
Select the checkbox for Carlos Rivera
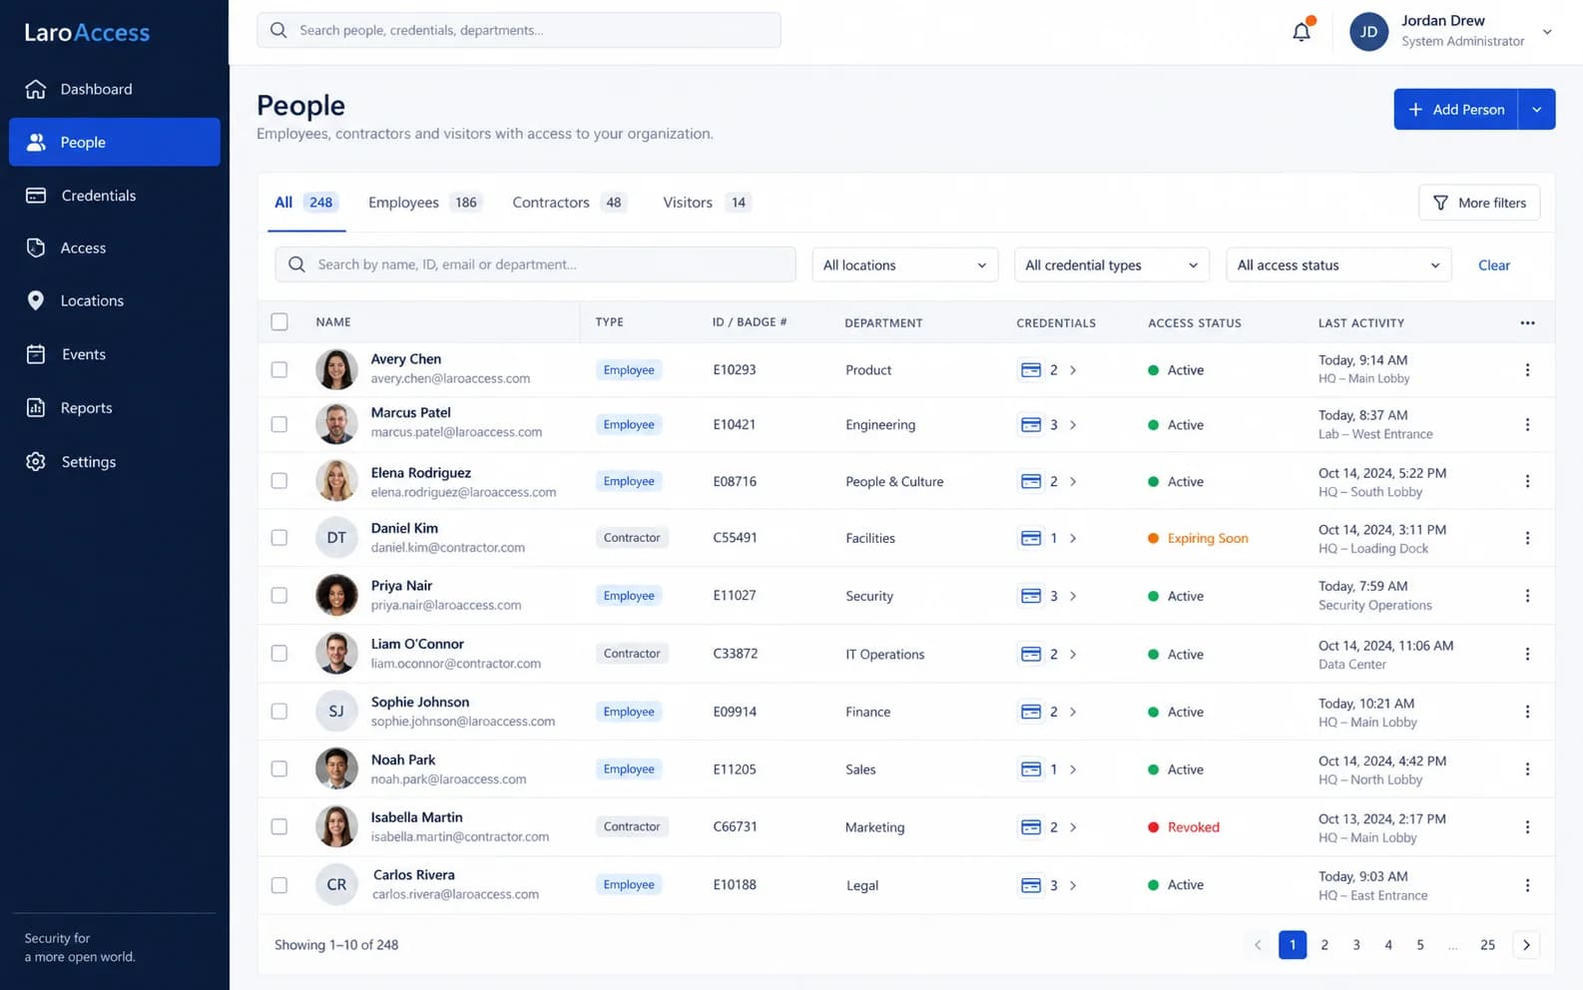click(x=279, y=885)
